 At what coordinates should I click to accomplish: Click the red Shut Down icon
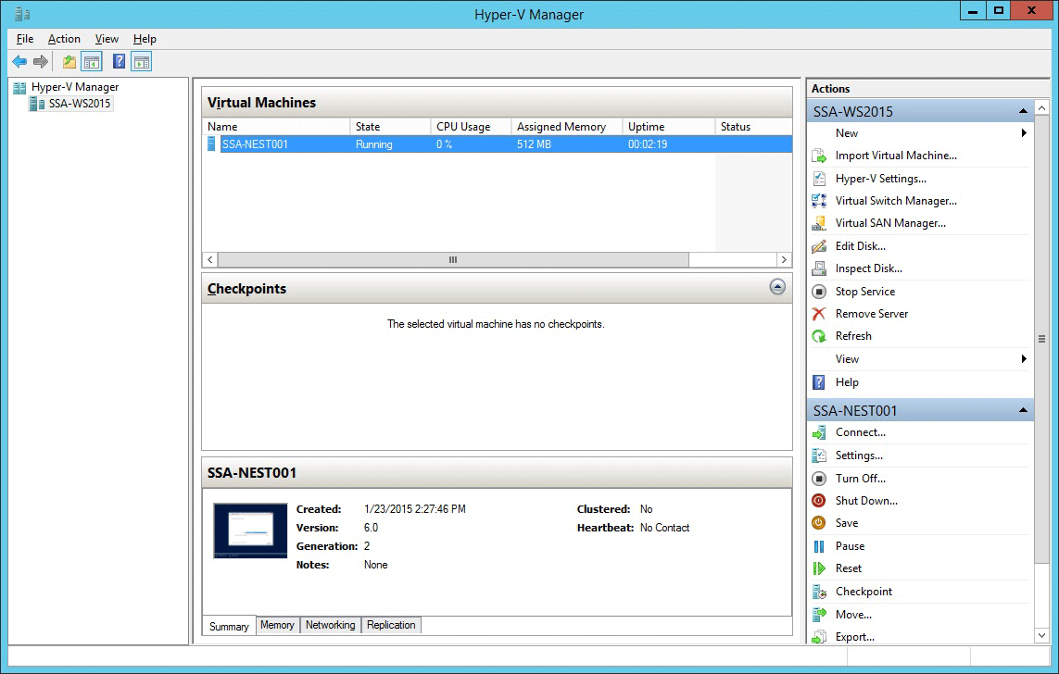(818, 501)
